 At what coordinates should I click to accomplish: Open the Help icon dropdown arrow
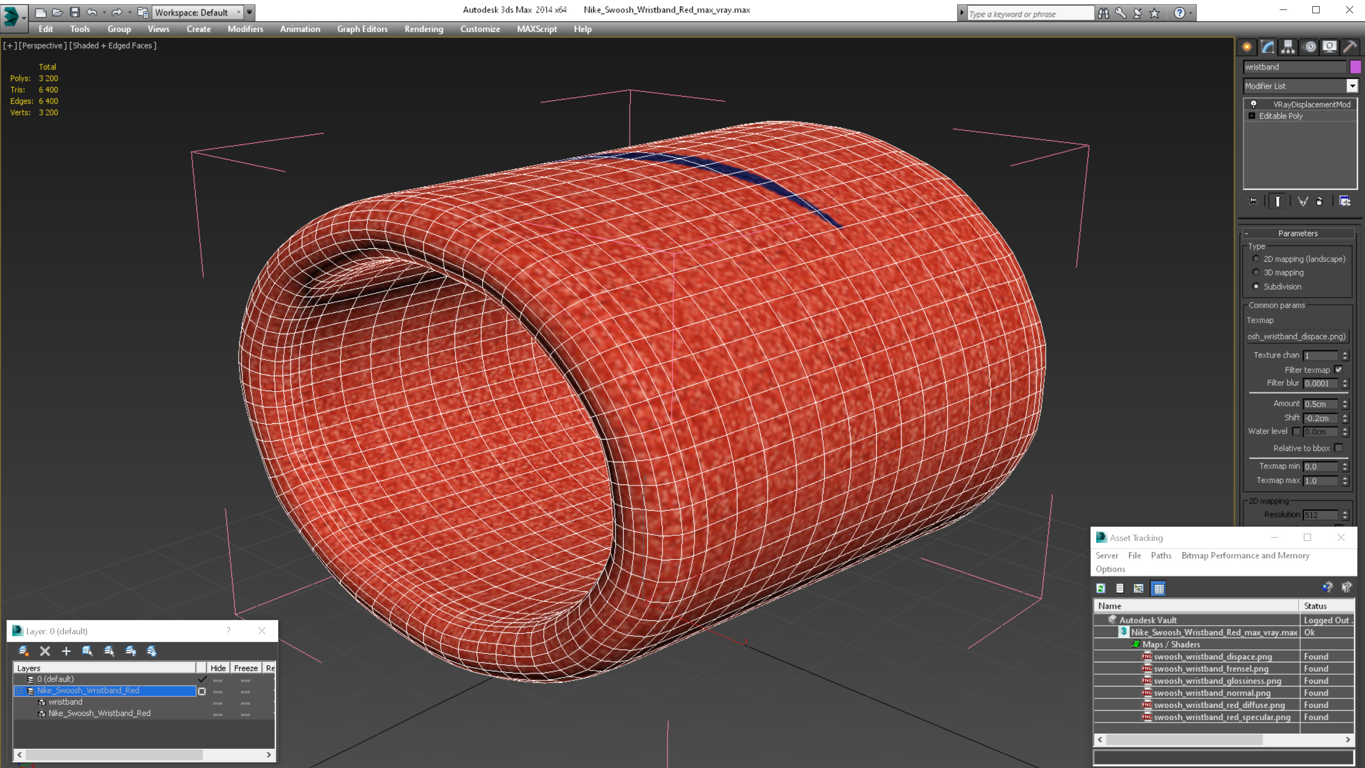[x=1191, y=13]
